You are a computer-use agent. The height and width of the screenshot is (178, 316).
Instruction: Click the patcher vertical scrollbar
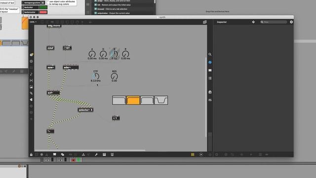click(206, 97)
